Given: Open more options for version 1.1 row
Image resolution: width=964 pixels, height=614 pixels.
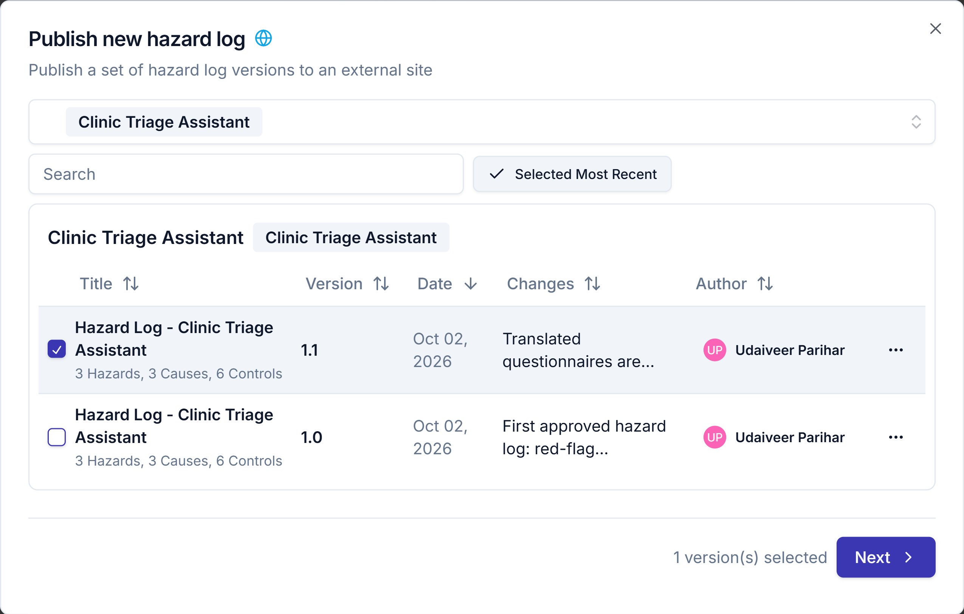Looking at the screenshot, I should [x=896, y=350].
